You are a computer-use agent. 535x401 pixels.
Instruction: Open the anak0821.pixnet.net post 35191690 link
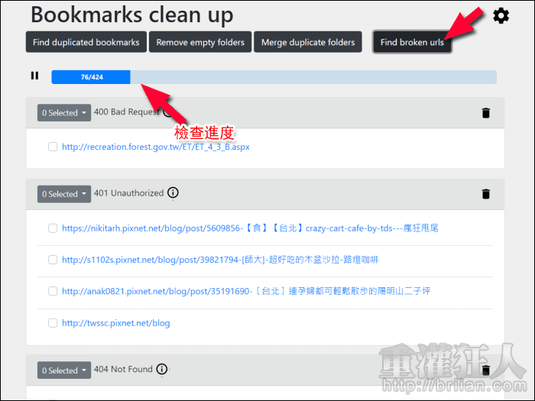pyautogui.click(x=246, y=291)
